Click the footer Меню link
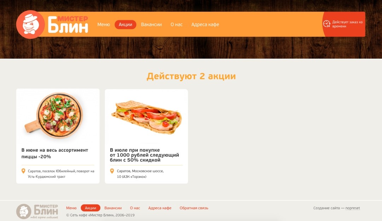This screenshot has width=382, height=221. coord(71,208)
